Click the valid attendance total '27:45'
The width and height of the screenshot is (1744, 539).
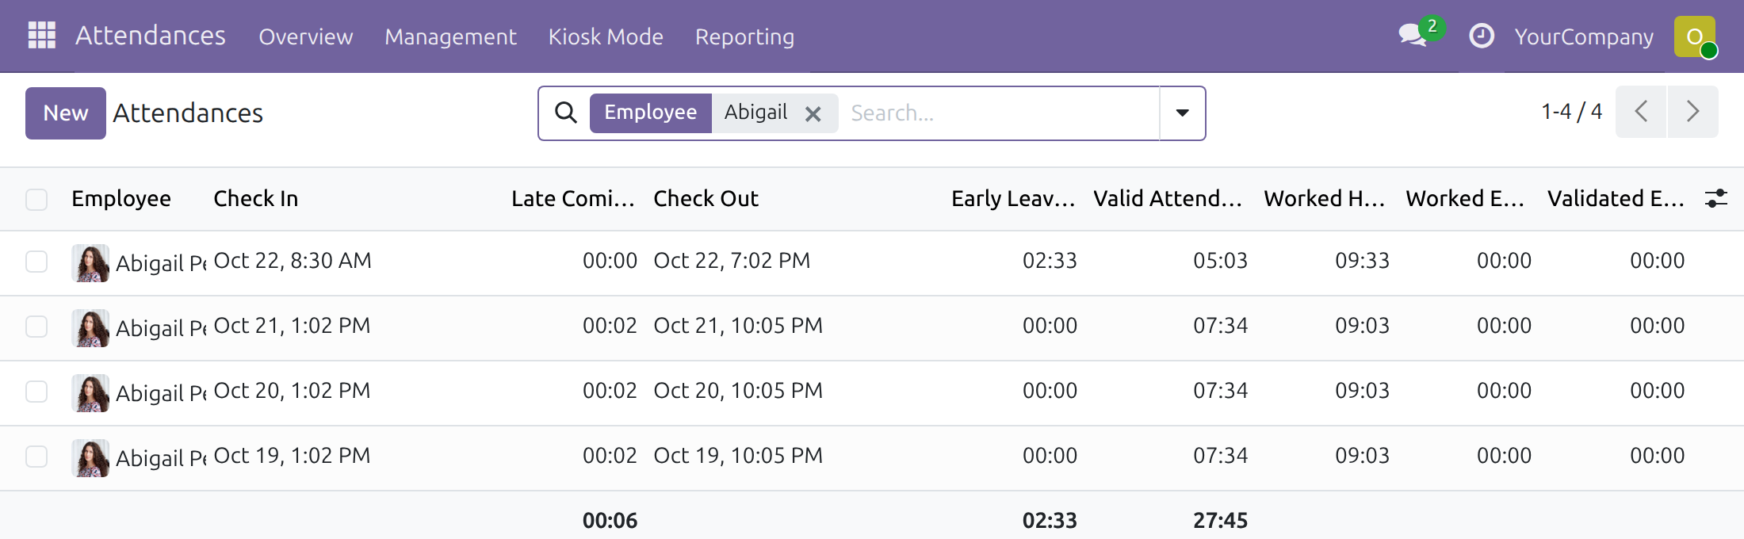pyautogui.click(x=1220, y=521)
